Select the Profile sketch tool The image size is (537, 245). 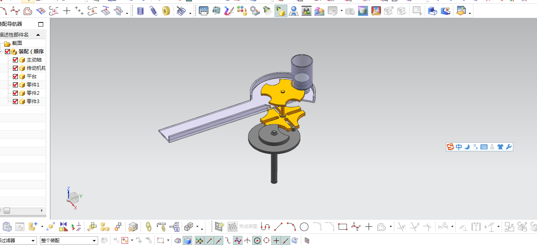(x=265, y=227)
